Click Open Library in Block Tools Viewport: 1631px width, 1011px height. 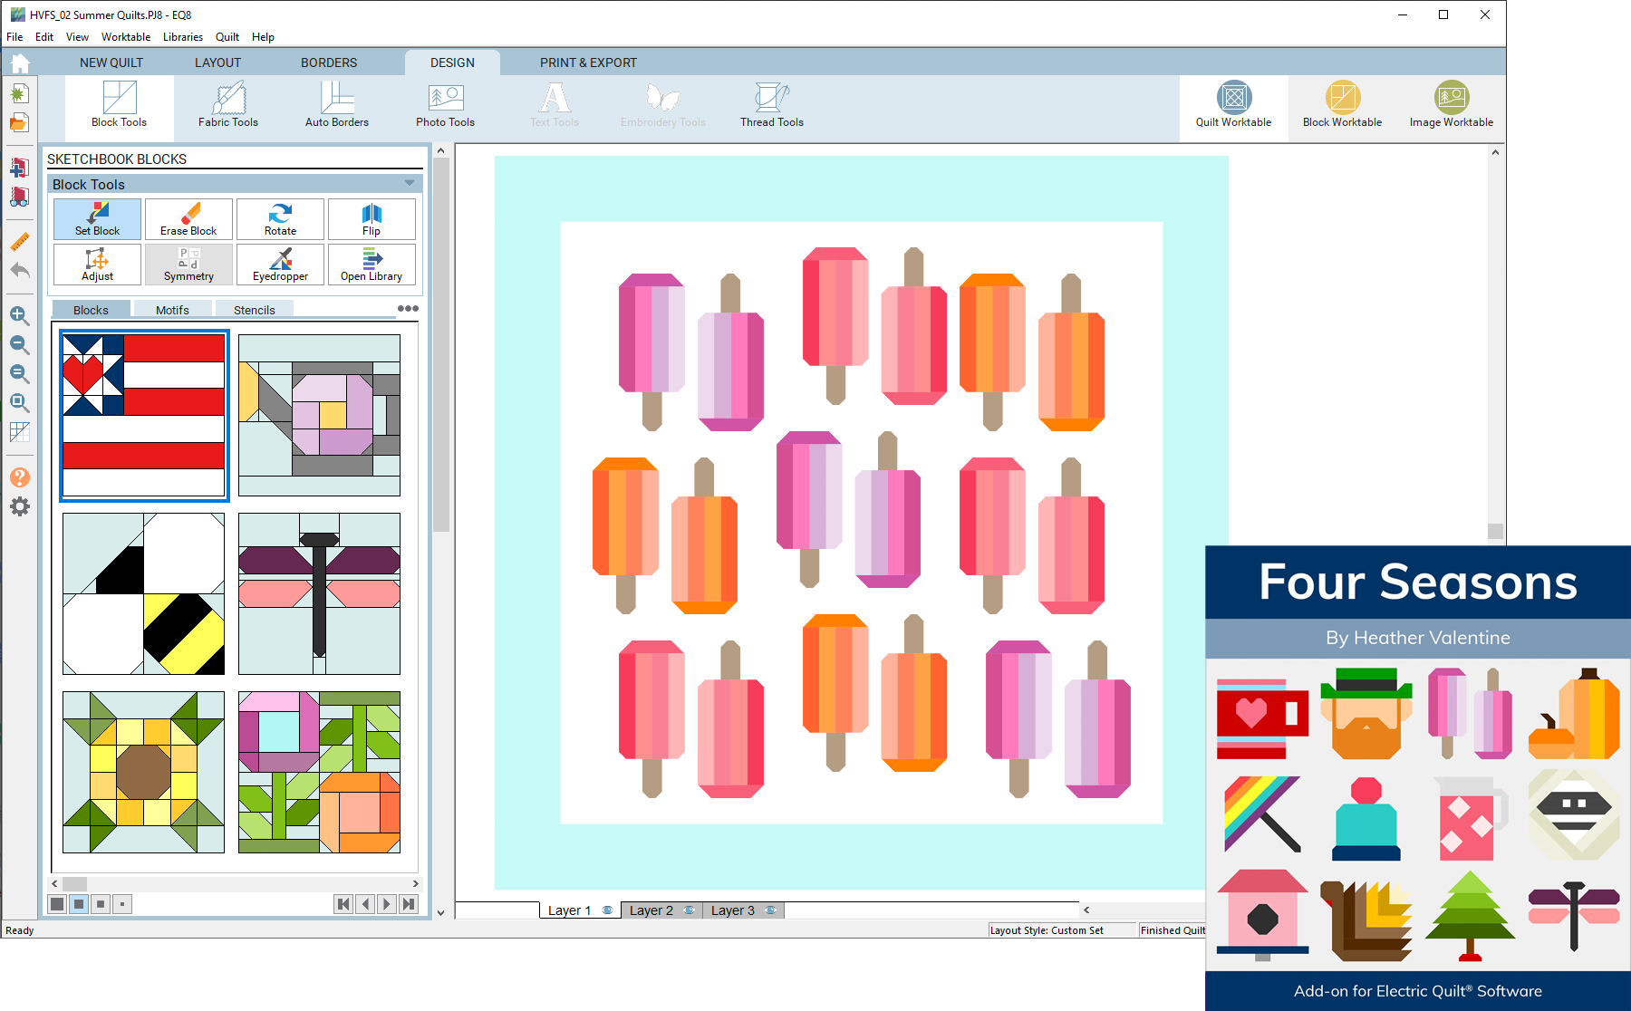(x=372, y=265)
